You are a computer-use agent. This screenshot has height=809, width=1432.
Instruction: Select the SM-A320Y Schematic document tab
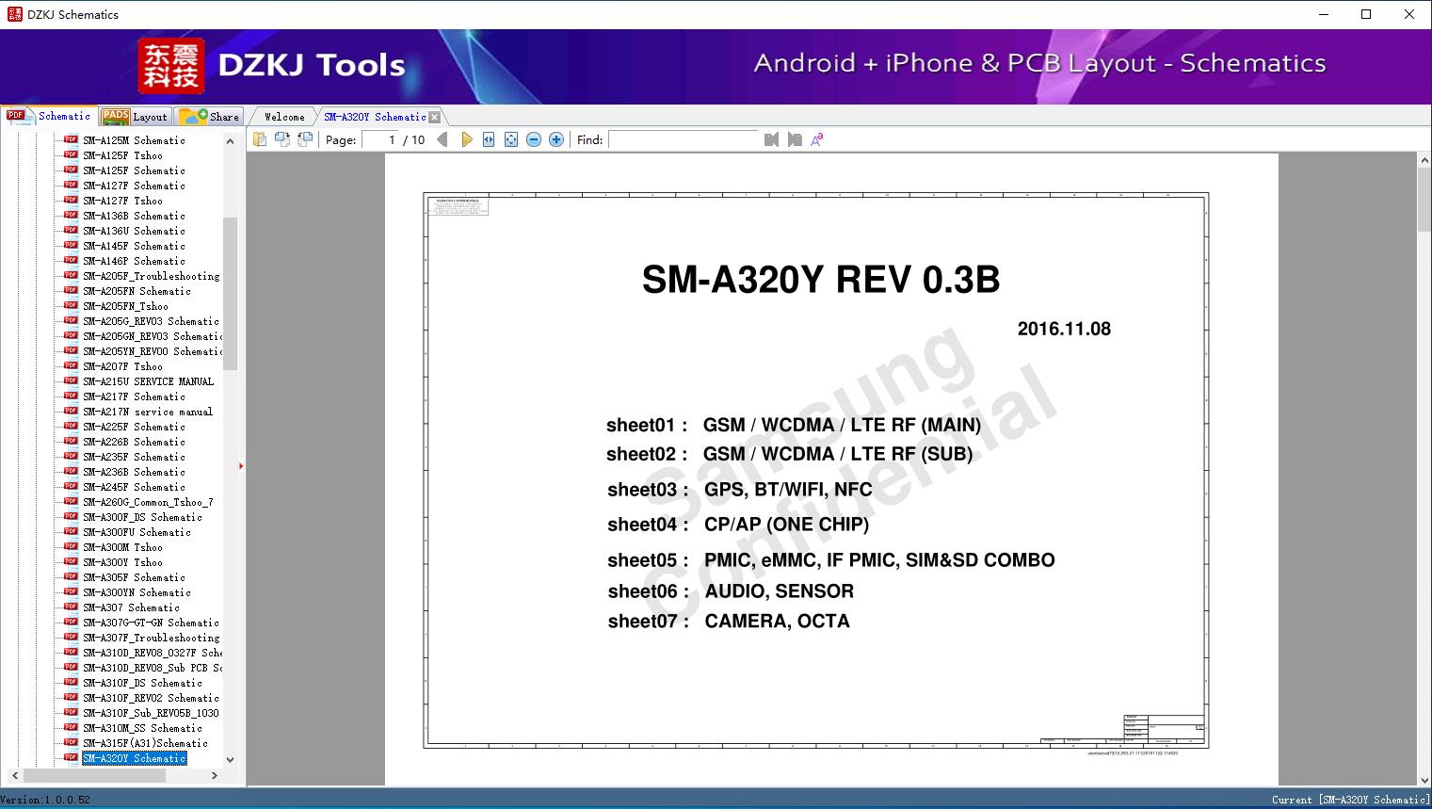(x=375, y=117)
